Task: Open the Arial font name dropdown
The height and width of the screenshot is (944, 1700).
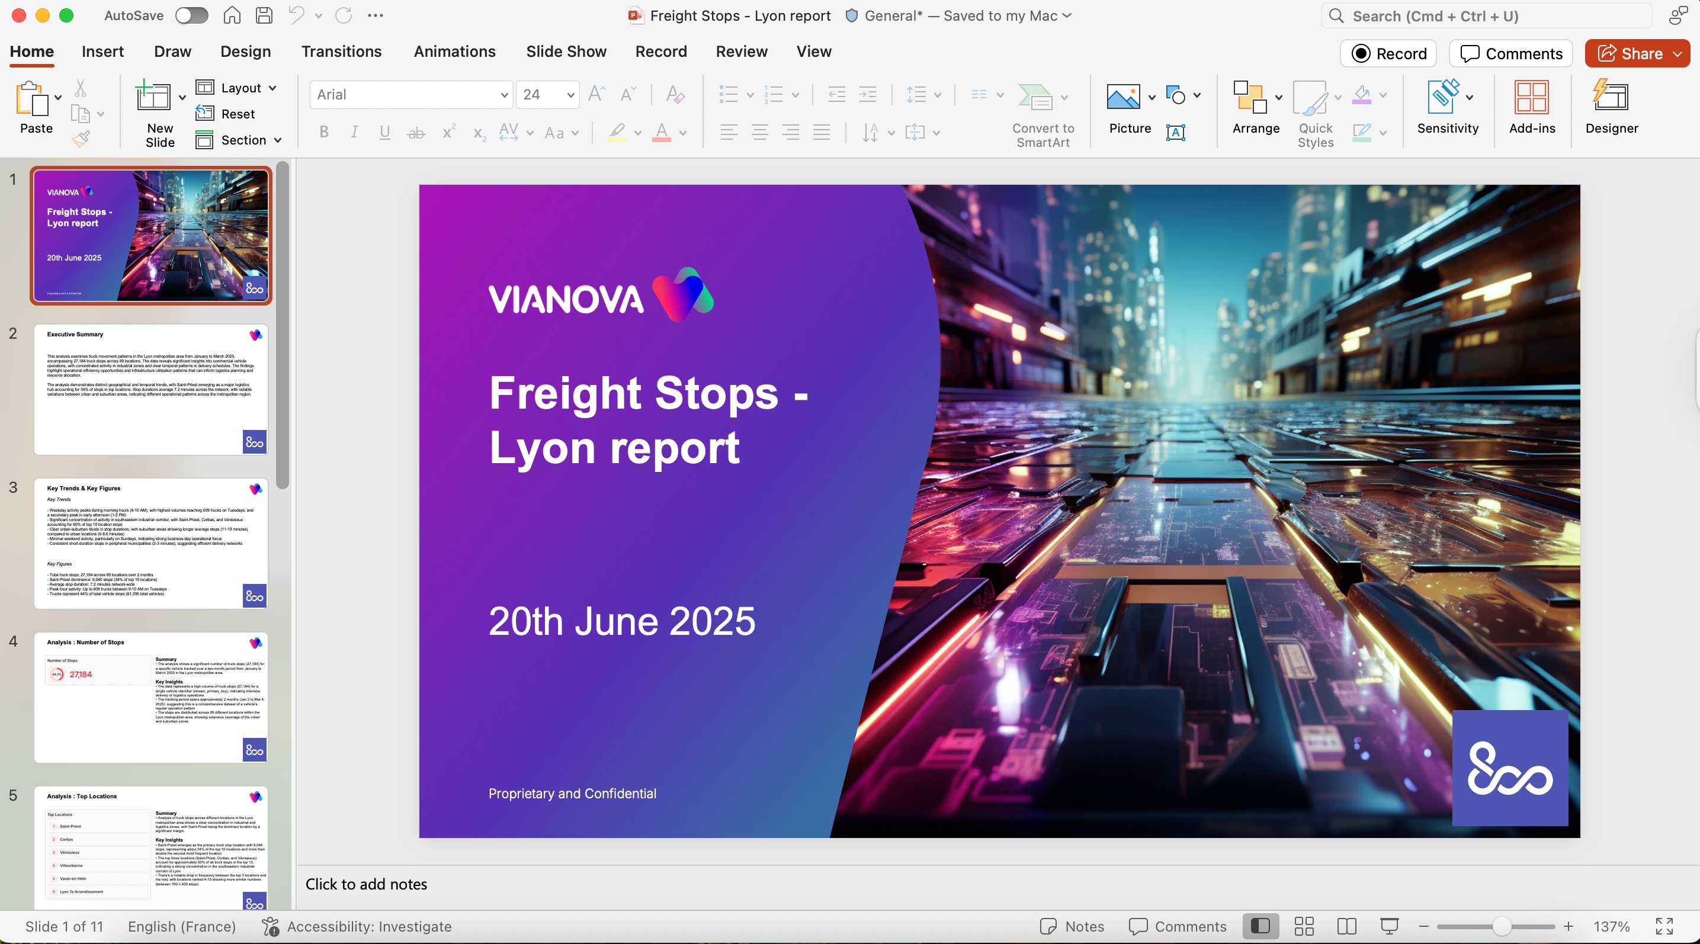Action: click(x=504, y=95)
